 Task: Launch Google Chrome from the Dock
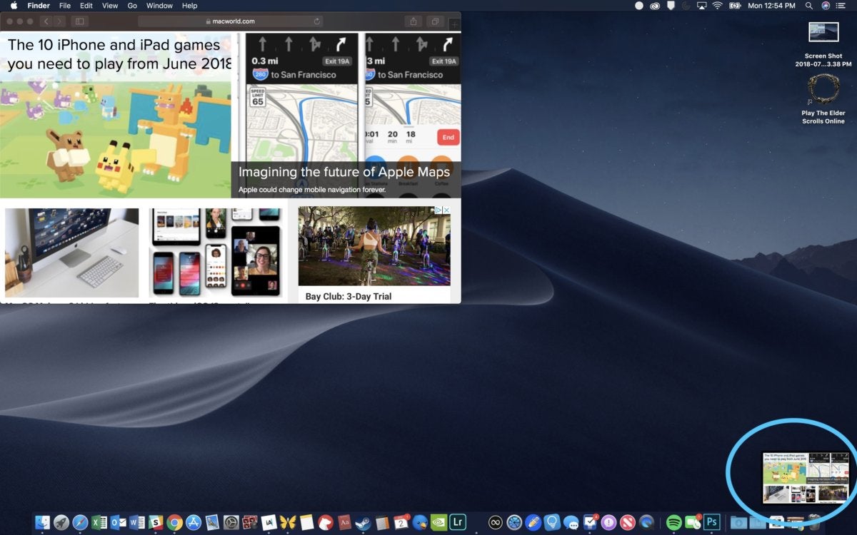(x=174, y=523)
